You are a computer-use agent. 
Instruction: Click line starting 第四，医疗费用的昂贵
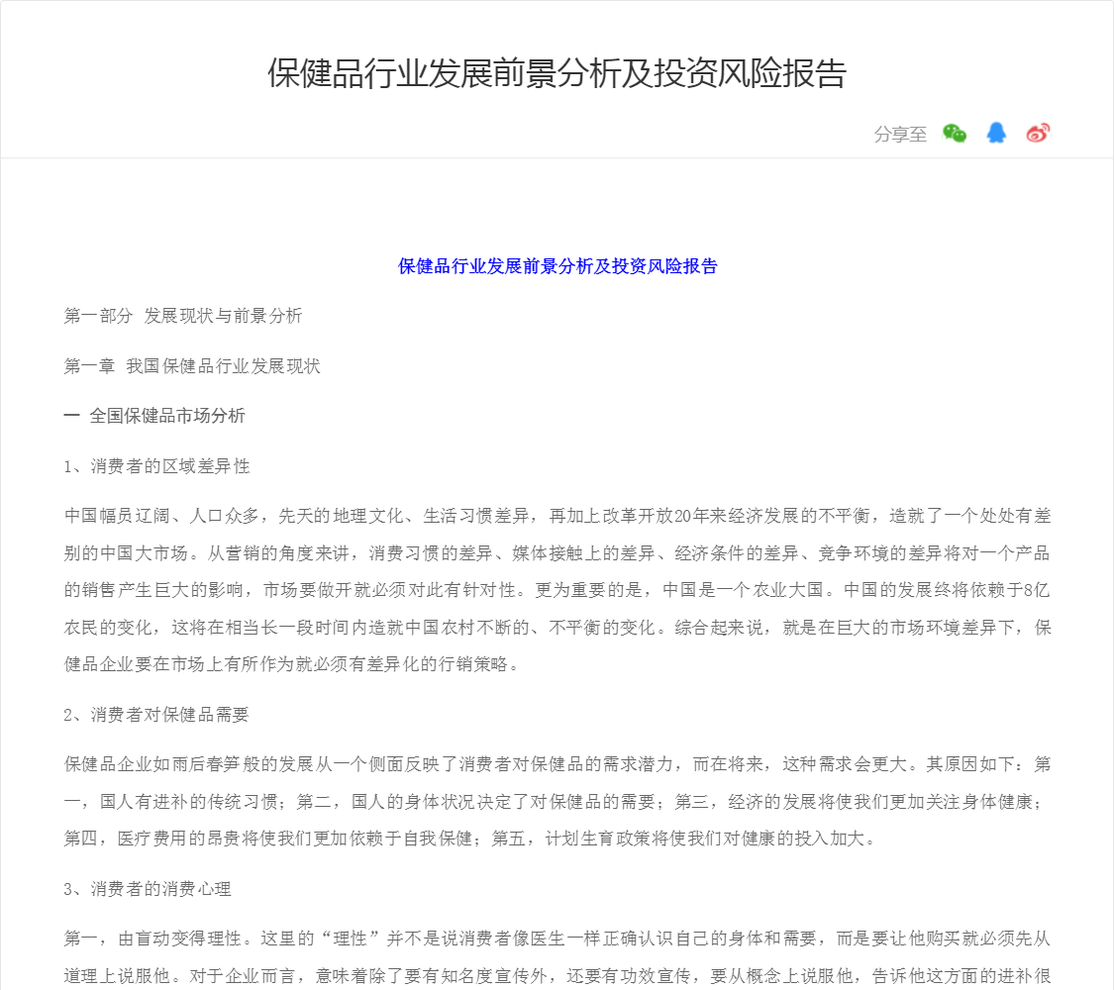[x=471, y=839]
